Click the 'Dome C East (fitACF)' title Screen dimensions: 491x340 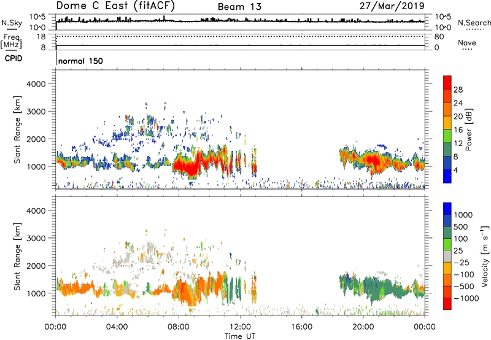(x=115, y=6)
